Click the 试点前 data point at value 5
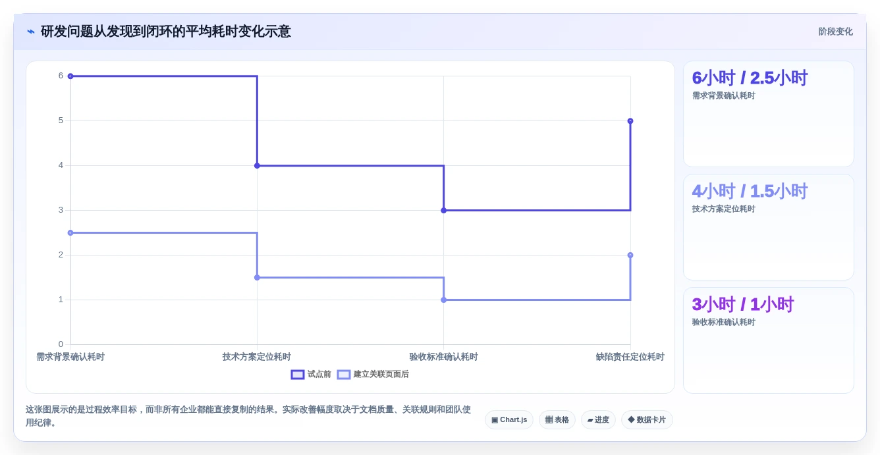The width and height of the screenshot is (880, 455). [630, 121]
